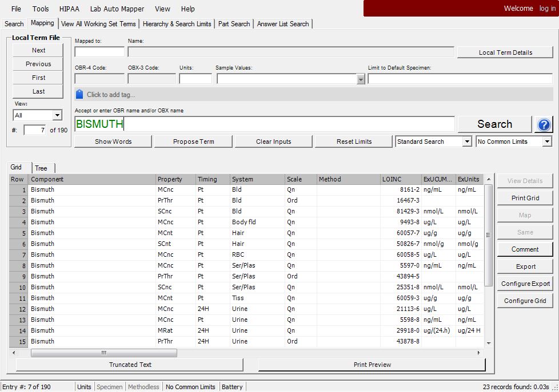The image size is (559, 392).
Task: Sort by the LOINC column header
Action: coord(401,179)
